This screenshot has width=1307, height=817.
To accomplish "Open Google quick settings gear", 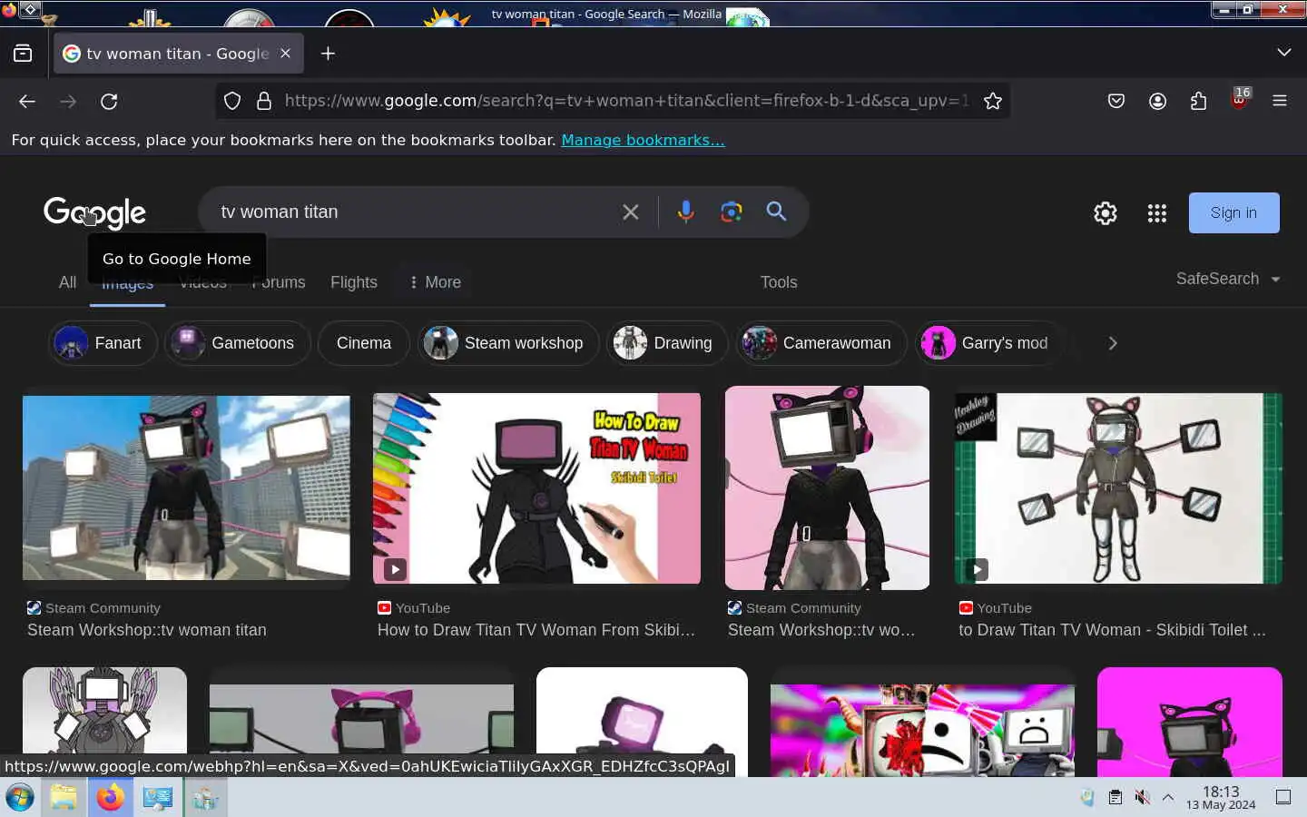I will coord(1105,212).
